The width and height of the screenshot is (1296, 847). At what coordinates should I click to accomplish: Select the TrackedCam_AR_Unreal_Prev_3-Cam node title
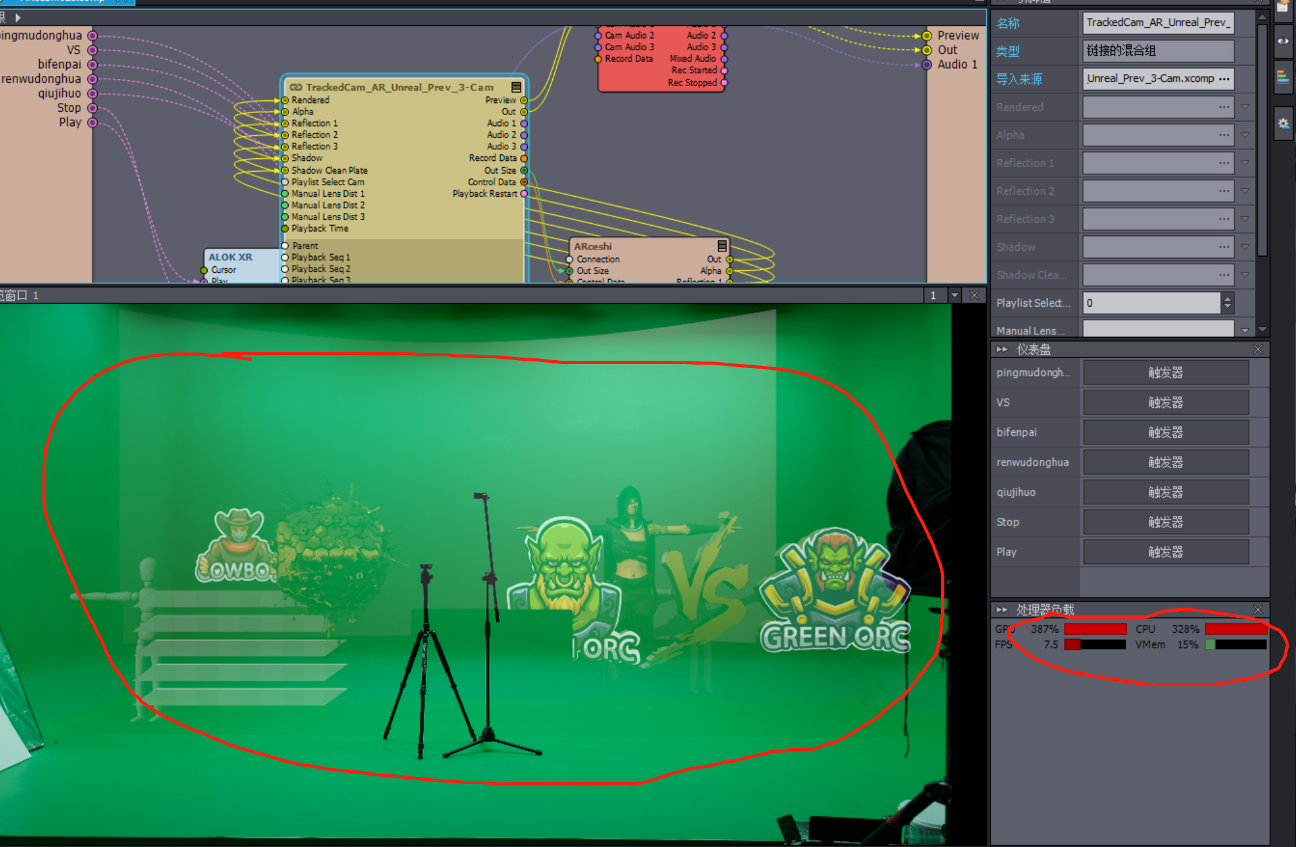[400, 87]
